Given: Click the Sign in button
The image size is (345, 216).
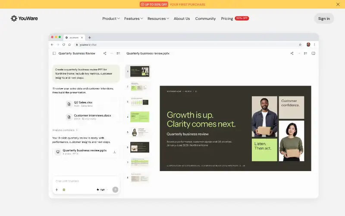Looking at the screenshot, I should click(324, 19).
